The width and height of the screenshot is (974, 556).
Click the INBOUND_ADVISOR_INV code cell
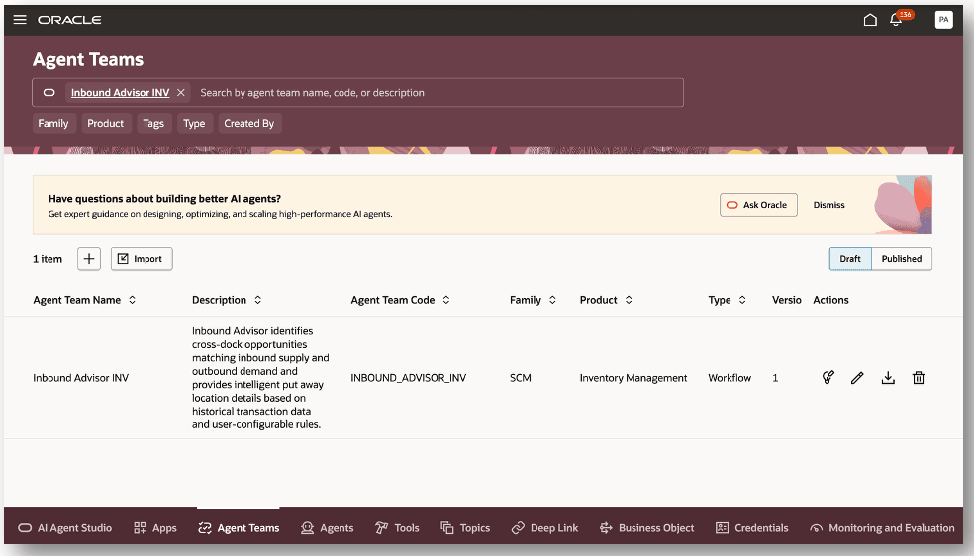click(408, 378)
